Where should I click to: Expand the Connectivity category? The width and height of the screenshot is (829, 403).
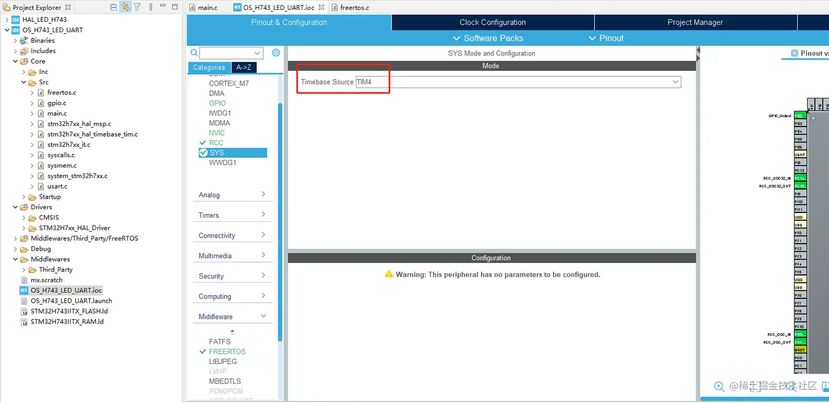232,235
